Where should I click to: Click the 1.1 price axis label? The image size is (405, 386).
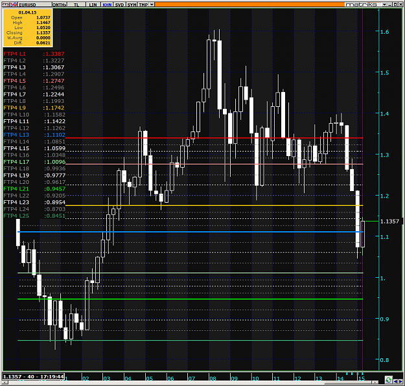coord(385,237)
